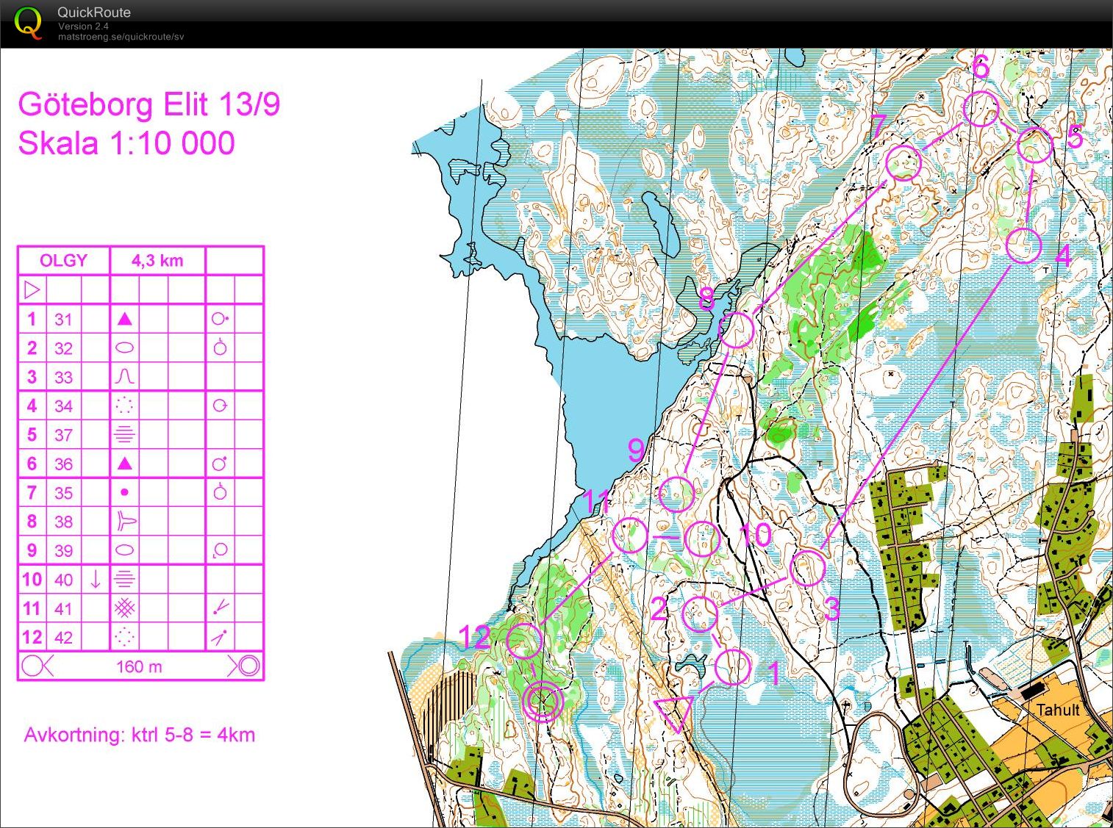Click the hill symbol in control row 3

125,377
